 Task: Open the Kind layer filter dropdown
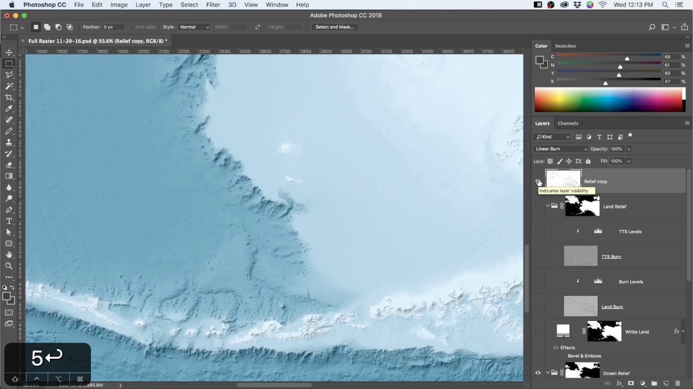click(x=552, y=137)
